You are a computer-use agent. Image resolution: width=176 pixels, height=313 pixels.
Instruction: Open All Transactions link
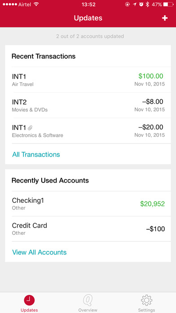pyautogui.click(x=36, y=154)
